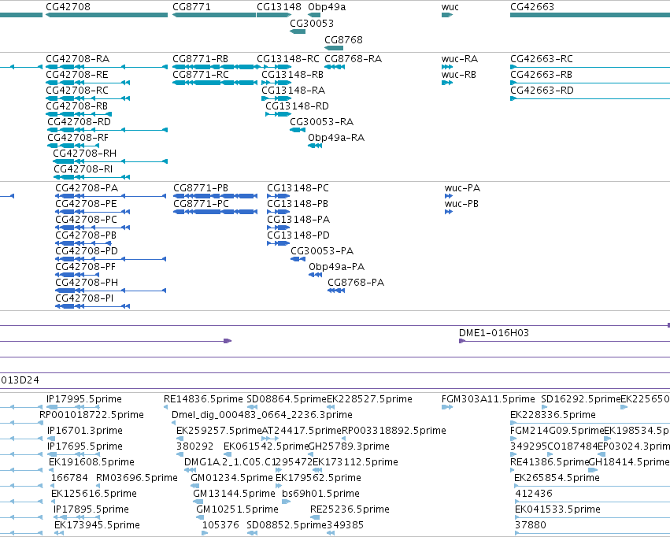Select transcript CG42708-RD

tap(79, 122)
